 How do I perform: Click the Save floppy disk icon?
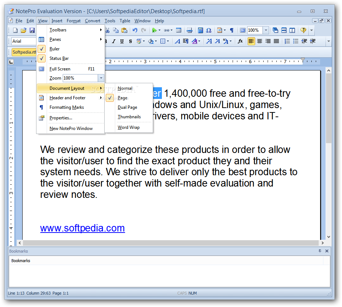coord(32,30)
